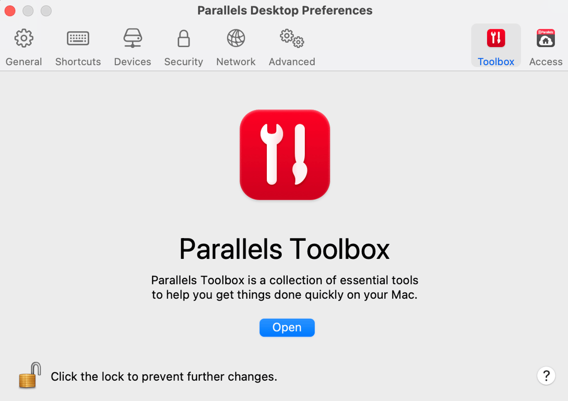Select the Advanced double-gears icon
Screen dimensions: 568x401
click(292, 39)
